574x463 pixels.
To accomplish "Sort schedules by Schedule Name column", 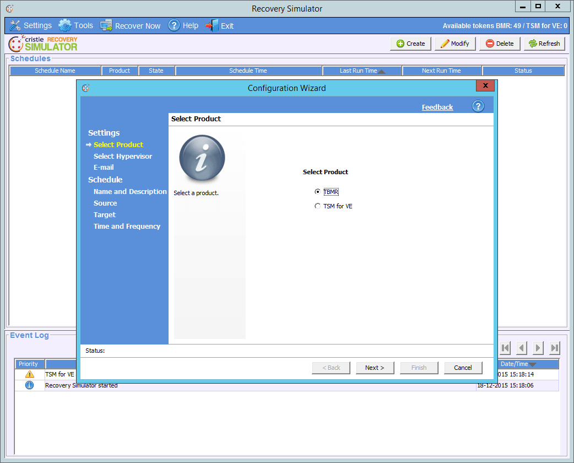I will pyautogui.click(x=55, y=71).
